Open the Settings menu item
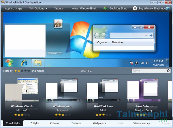 pyautogui.click(x=59, y=8)
